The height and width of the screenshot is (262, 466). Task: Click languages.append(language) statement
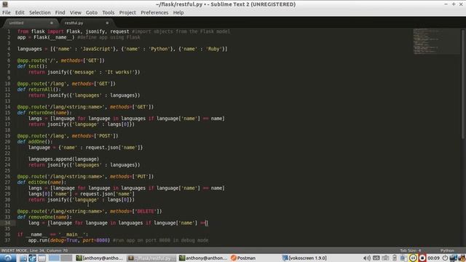pyautogui.click(x=63, y=159)
